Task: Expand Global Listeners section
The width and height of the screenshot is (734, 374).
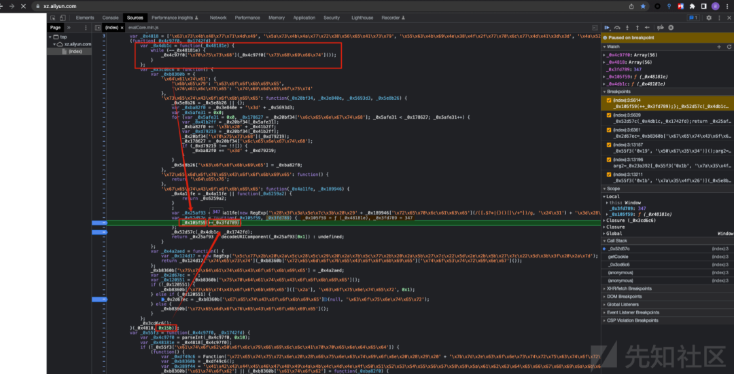Action: 667,304
